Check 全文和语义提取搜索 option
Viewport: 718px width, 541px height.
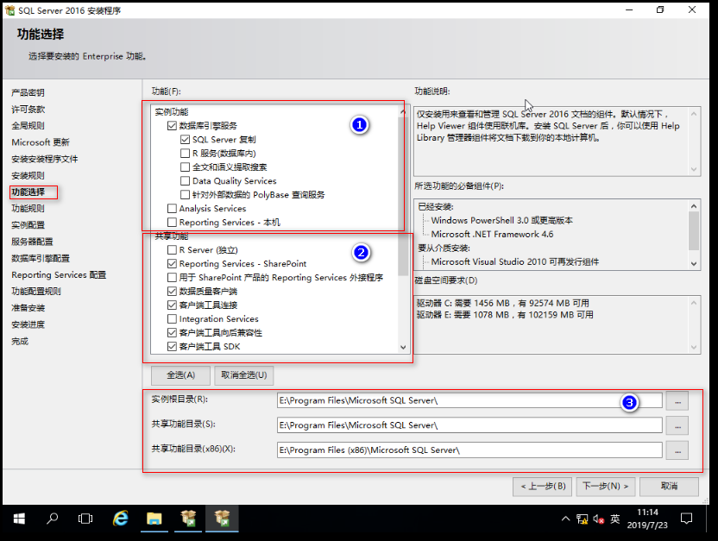click(x=185, y=167)
